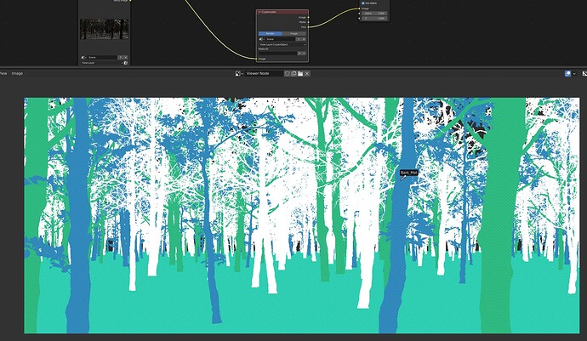587x341 pixels.
Task: Click Cryptomatte Image input socket
Action: point(256,59)
